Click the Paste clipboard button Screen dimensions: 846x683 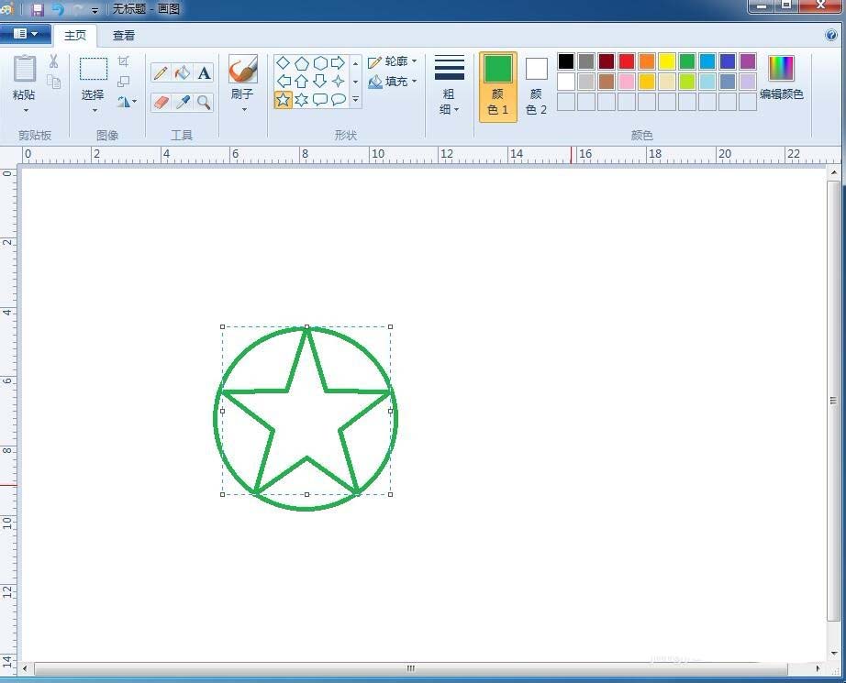coord(24,69)
